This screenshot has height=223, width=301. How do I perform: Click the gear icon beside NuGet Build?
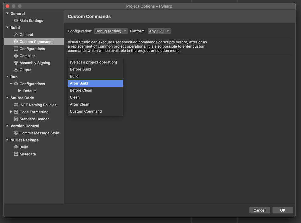[x=16, y=147]
